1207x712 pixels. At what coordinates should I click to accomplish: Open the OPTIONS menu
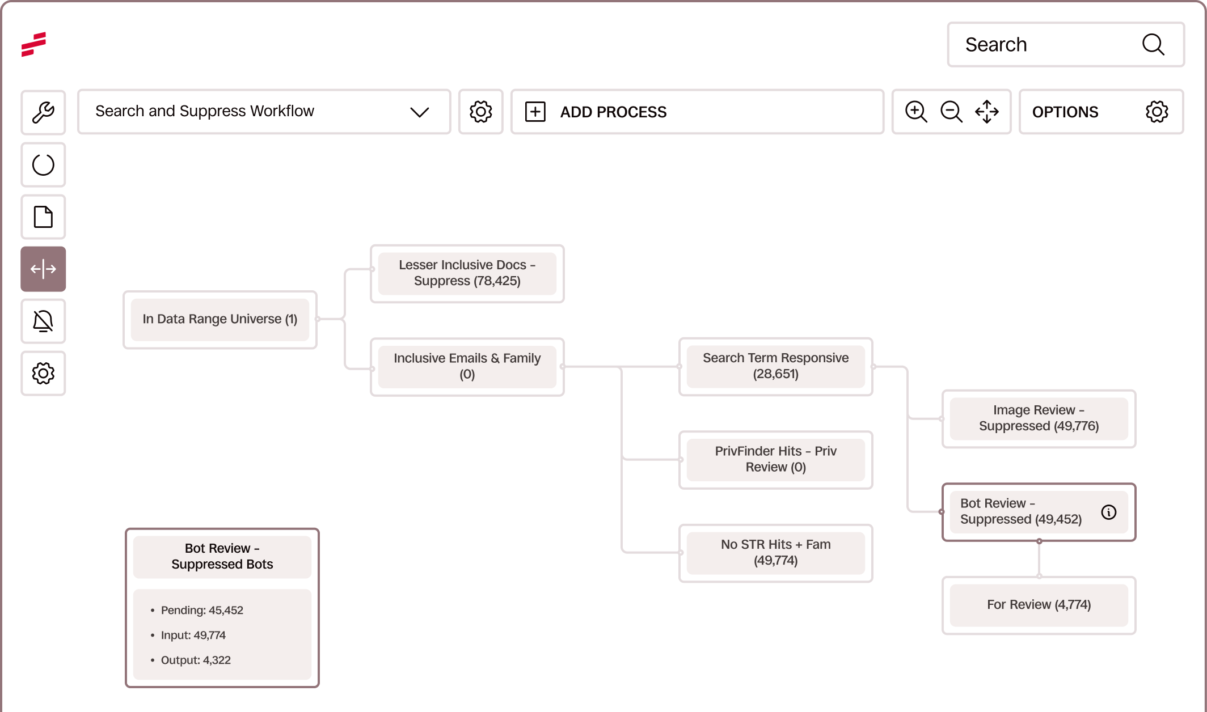point(1100,112)
